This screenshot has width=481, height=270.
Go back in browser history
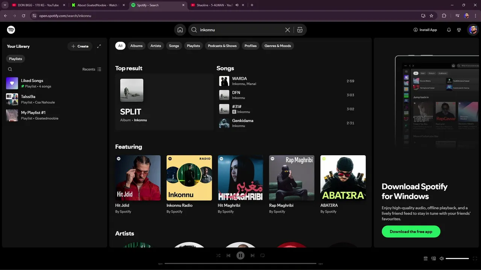pos(5,16)
